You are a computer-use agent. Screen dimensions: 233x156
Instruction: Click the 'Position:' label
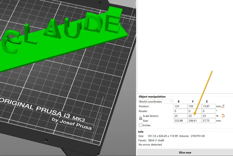[x=144, y=106]
